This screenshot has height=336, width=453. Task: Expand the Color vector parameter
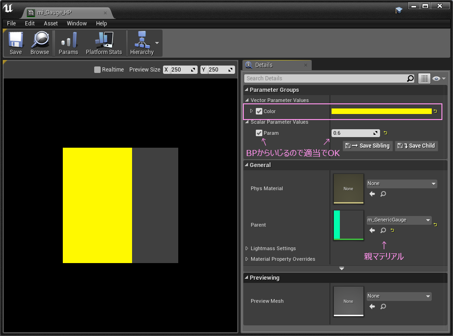click(251, 111)
